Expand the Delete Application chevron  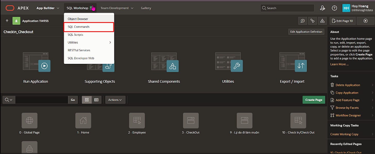tap(373, 85)
